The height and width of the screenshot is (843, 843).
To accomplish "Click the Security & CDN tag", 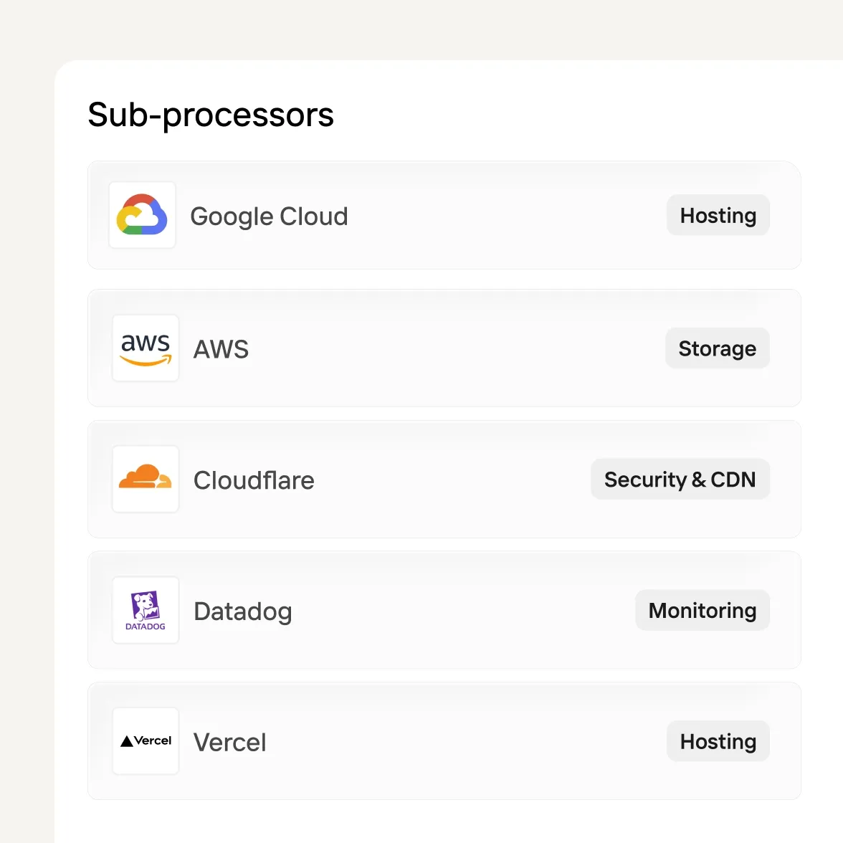I will (680, 479).
